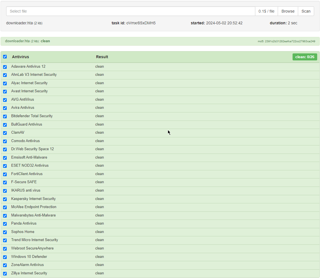Disable the Comodo Antivirus checkbox

5,141
